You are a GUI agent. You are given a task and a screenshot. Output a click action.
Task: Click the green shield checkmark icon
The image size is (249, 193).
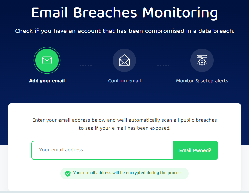(68, 173)
